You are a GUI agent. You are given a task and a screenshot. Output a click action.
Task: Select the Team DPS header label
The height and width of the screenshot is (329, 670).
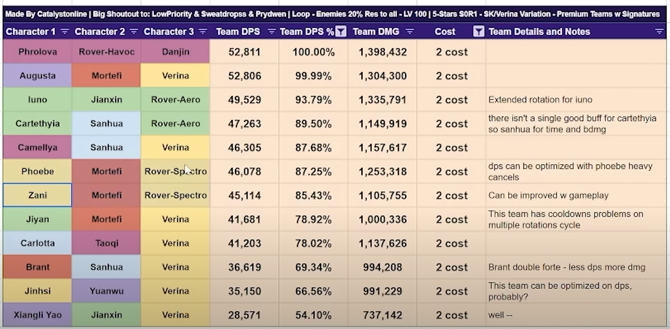[x=238, y=32]
